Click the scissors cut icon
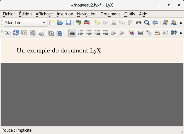The width and height of the screenshot is (184, 134). click(x=114, y=23)
